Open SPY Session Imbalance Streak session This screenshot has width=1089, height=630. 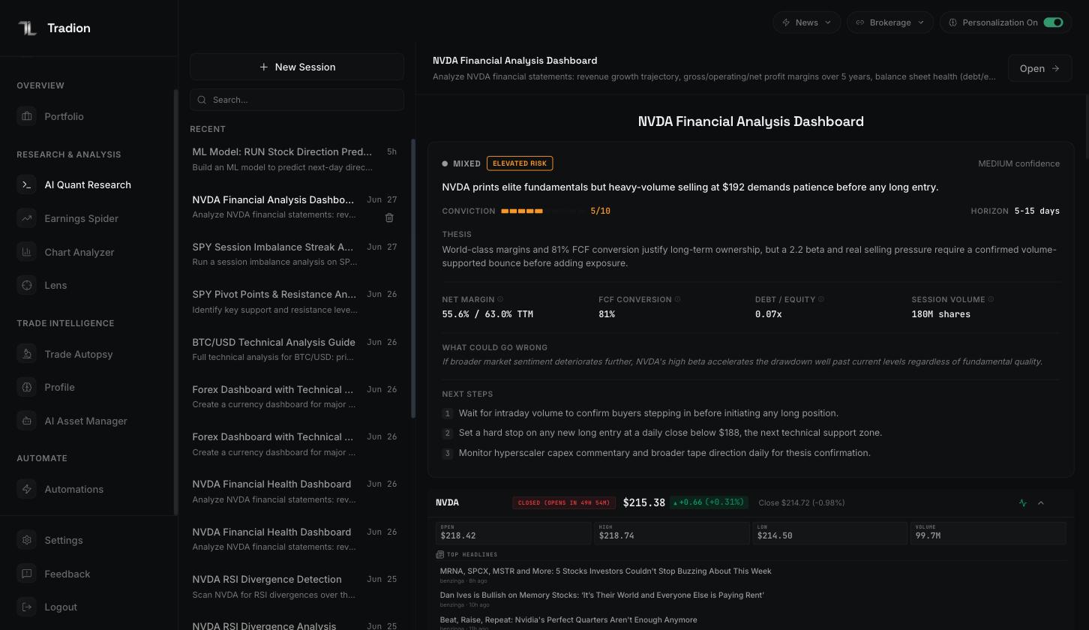click(295, 254)
